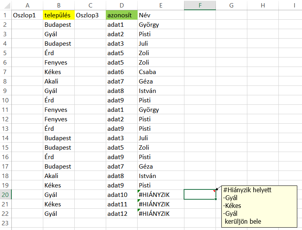Click #HIÁNYZIK cell in adat11 row
Screen dimensions: 302x230
coord(161,204)
